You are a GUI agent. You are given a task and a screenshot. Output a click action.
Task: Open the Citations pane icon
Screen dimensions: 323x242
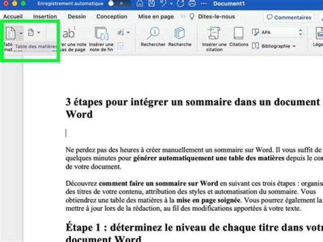click(x=238, y=33)
